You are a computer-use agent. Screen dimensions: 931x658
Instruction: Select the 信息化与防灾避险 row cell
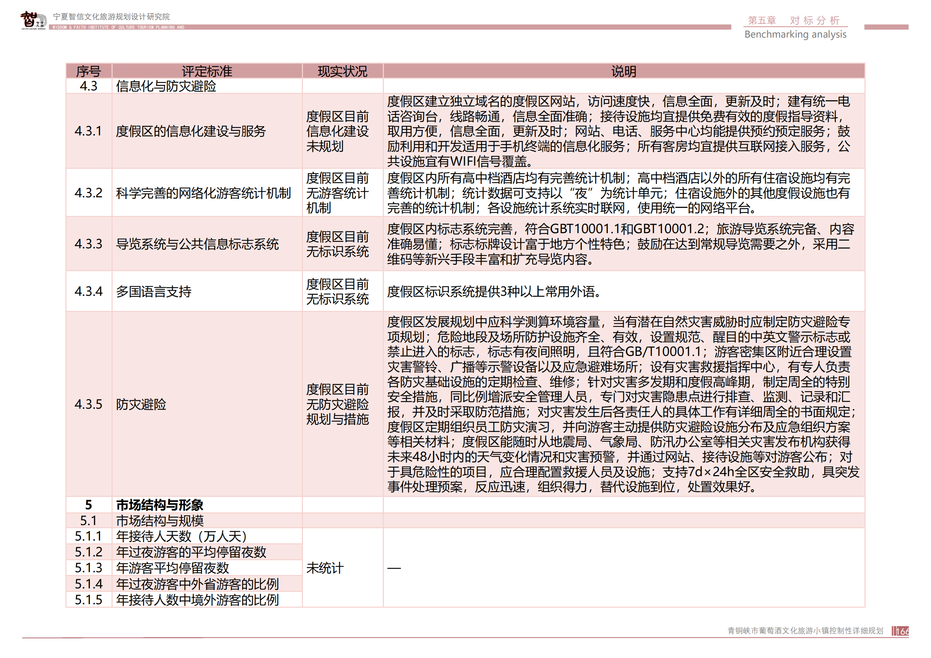tap(166, 86)
